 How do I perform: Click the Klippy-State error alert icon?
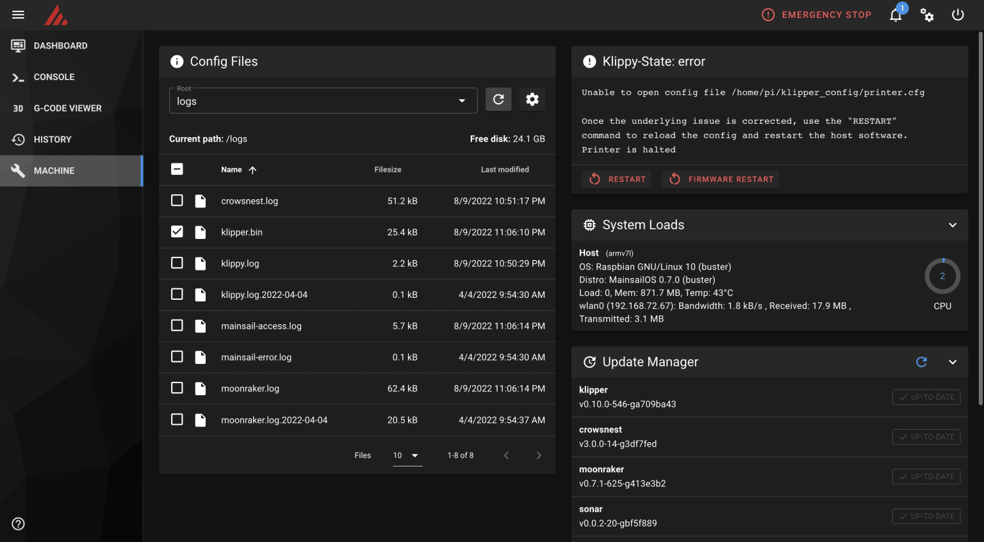coord(589,62)
